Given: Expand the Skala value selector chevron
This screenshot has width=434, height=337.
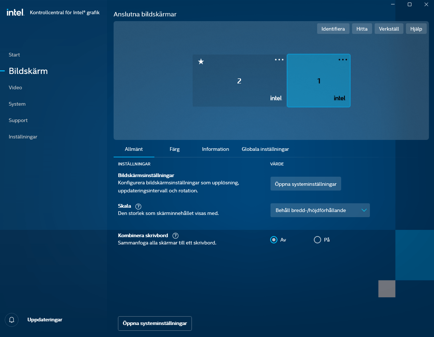Looking at the screenshot, I should pos(363,210).
